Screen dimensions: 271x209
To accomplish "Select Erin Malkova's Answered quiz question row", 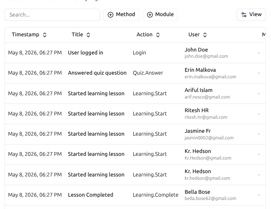I will (135, 73).
